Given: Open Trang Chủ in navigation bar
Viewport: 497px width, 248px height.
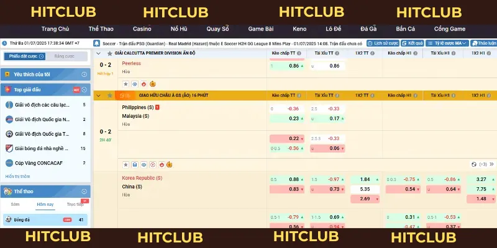Looking at the screenshot, I should click(x=55, y=29).
